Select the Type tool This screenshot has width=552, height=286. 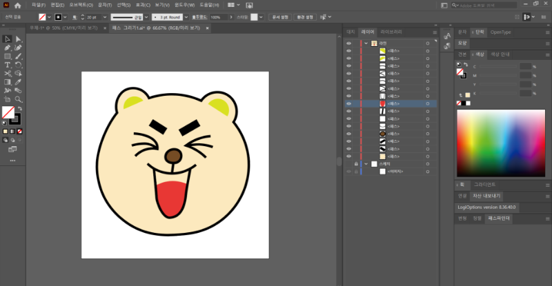tap(8, 65)
